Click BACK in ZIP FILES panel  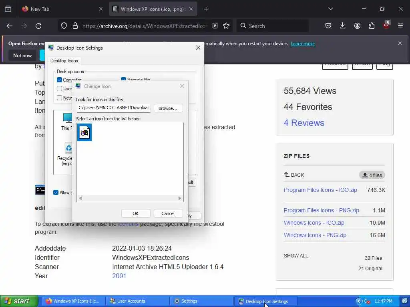[294, 175]
